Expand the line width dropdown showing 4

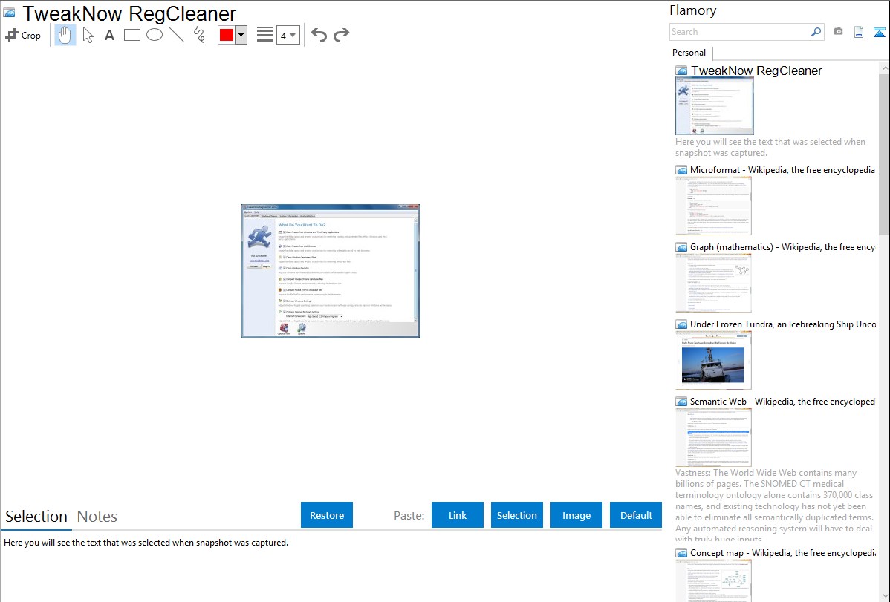tap(288, 35)
